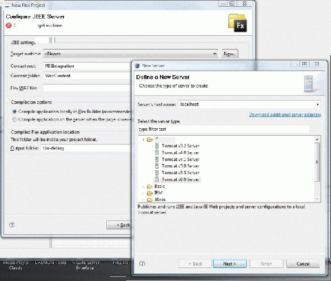Click the IBM folder icon
This screenshot has height=281, width=331.
pos(150,193)
